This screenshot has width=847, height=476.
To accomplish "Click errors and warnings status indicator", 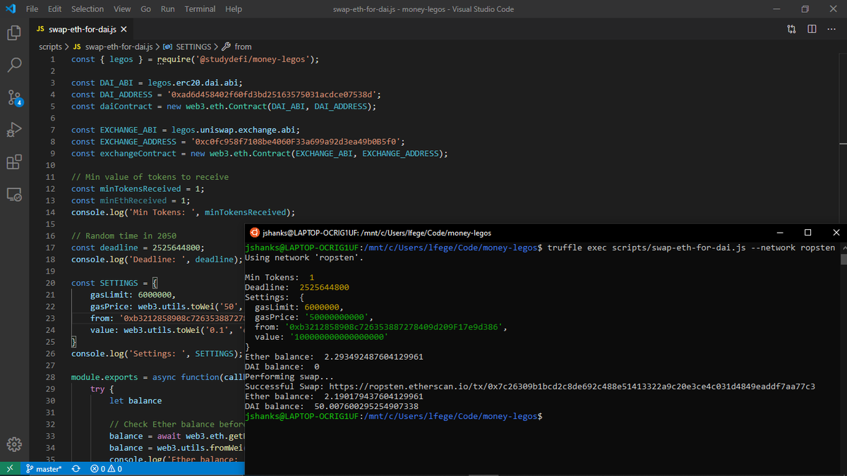I will (106, 469).
